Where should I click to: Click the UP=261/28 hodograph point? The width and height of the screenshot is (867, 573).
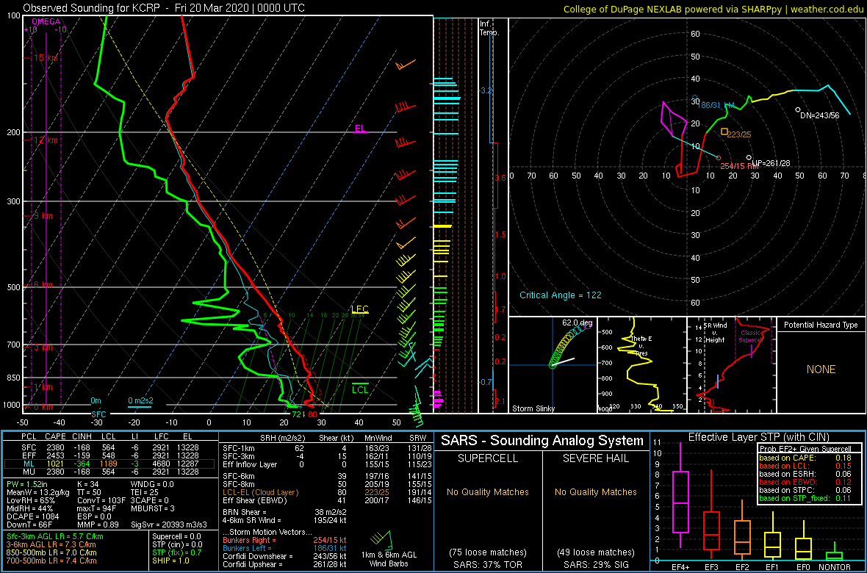click(x=749, y=158)
